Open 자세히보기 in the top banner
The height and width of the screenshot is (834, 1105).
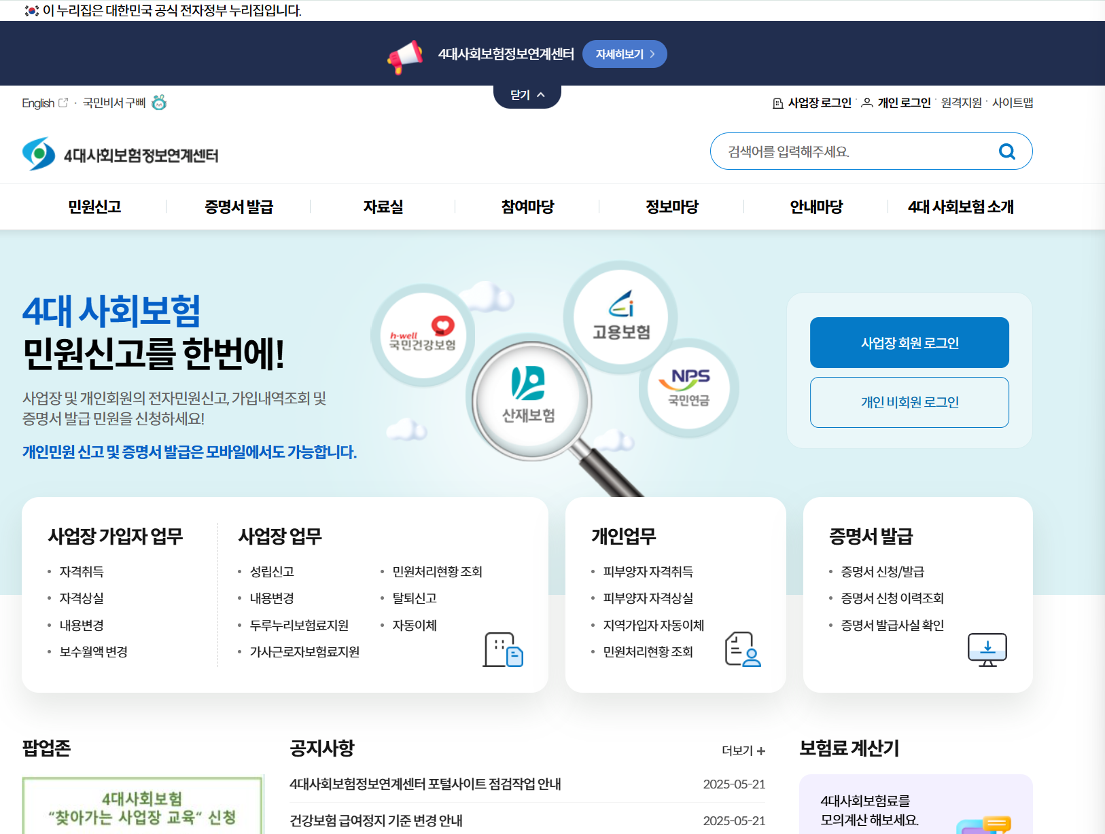[x=625, y=54]
